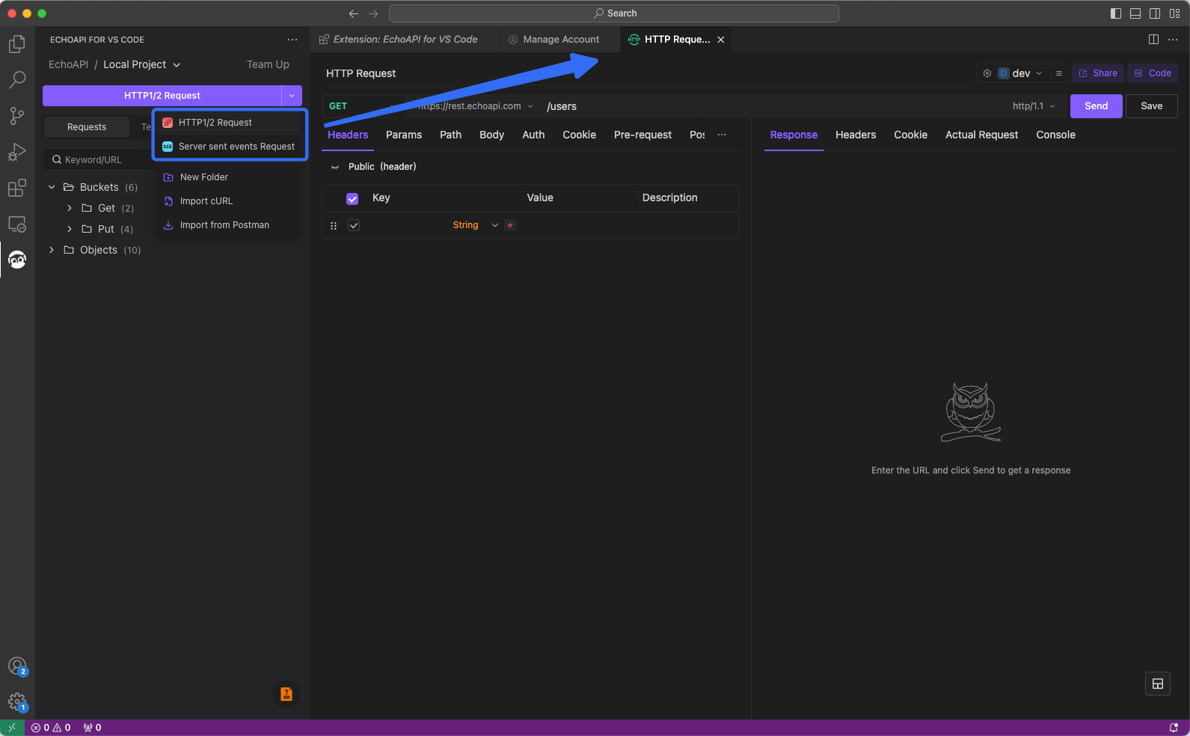Open the HTTP1/2 Request split-button dropdown arrow
The height and width of the screenshot is (736, 1190).
tap(292, 96)
